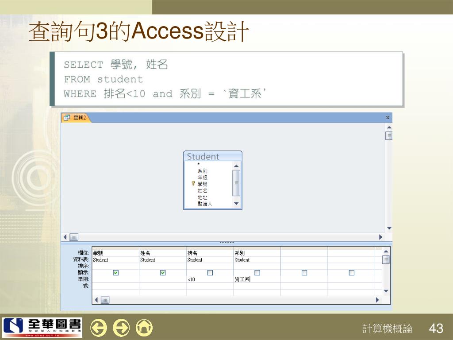
Task: Click the <10 criteria cell under 排名
Action: click(210, 279)
